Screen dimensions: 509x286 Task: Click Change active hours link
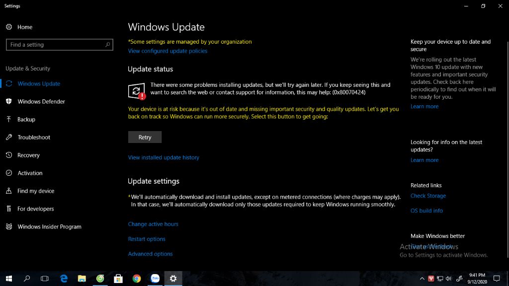pos(153,224)
